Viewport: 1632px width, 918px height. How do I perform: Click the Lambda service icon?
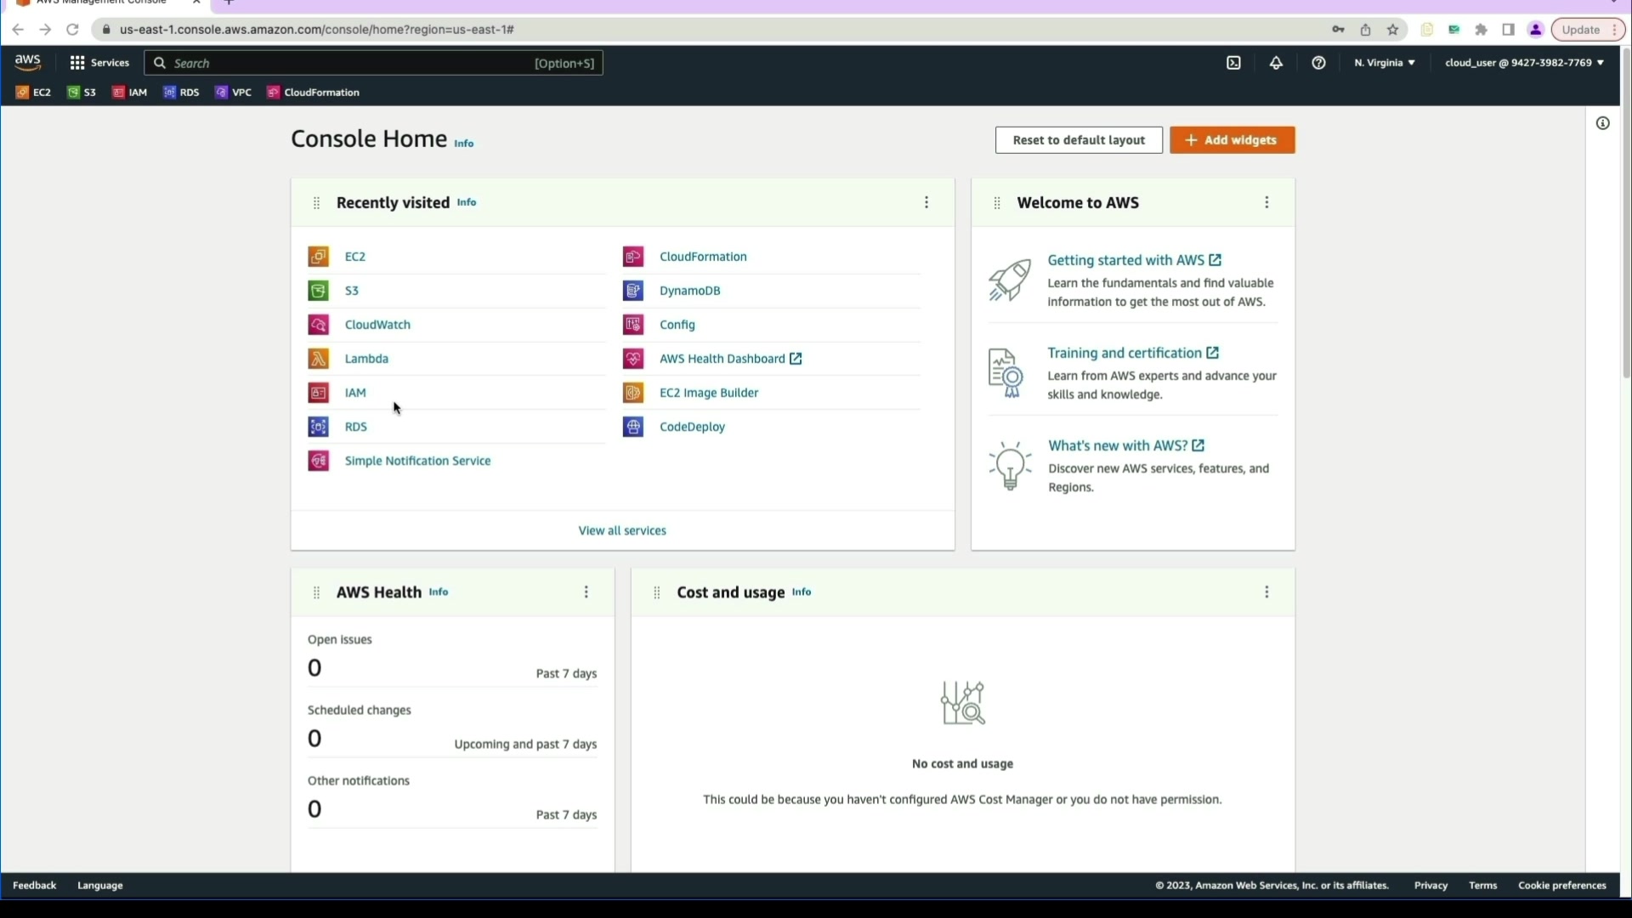318,359
